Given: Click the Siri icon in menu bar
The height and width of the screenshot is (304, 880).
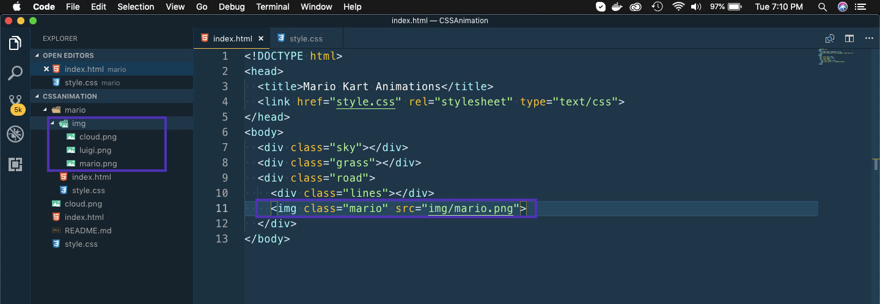Looking at the screenshot, I should pos(843,7).
